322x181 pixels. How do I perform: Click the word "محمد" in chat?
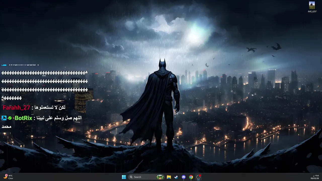coord(7,126)
